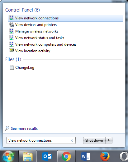128x162 pixels.
Task: Open the ChangeLog file result
Action: [x=25, y=68]
